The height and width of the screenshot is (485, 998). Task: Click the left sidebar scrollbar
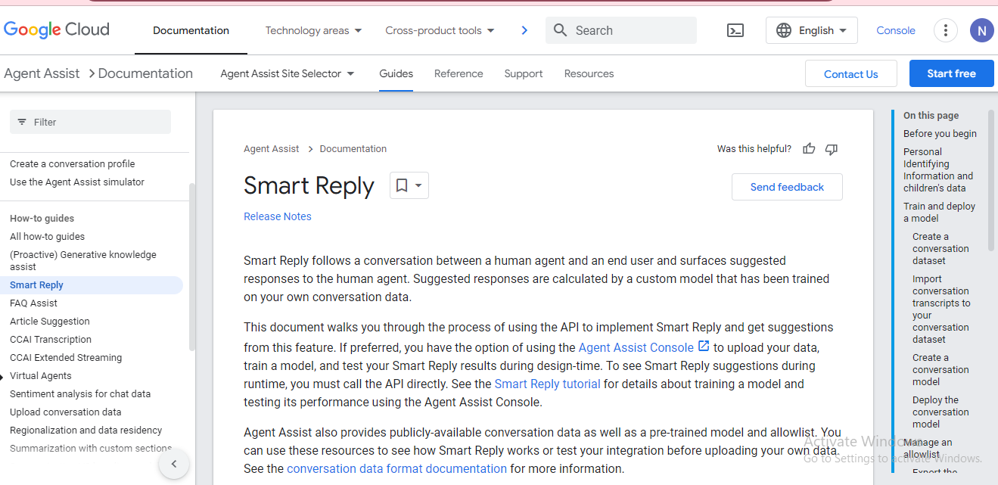point(192,267)
